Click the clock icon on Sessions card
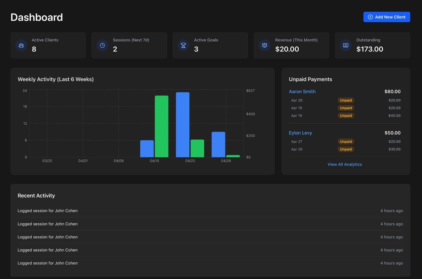The width and height of the screenshot is (422, 279). point(102,45)
